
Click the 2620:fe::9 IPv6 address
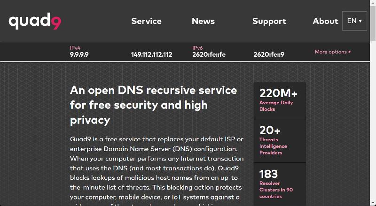pyautogui.click(x=269, y=54)
